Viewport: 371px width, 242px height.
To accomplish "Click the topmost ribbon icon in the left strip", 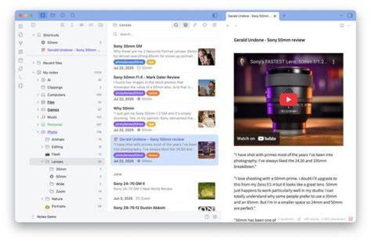I will click(x=21, y=26).
